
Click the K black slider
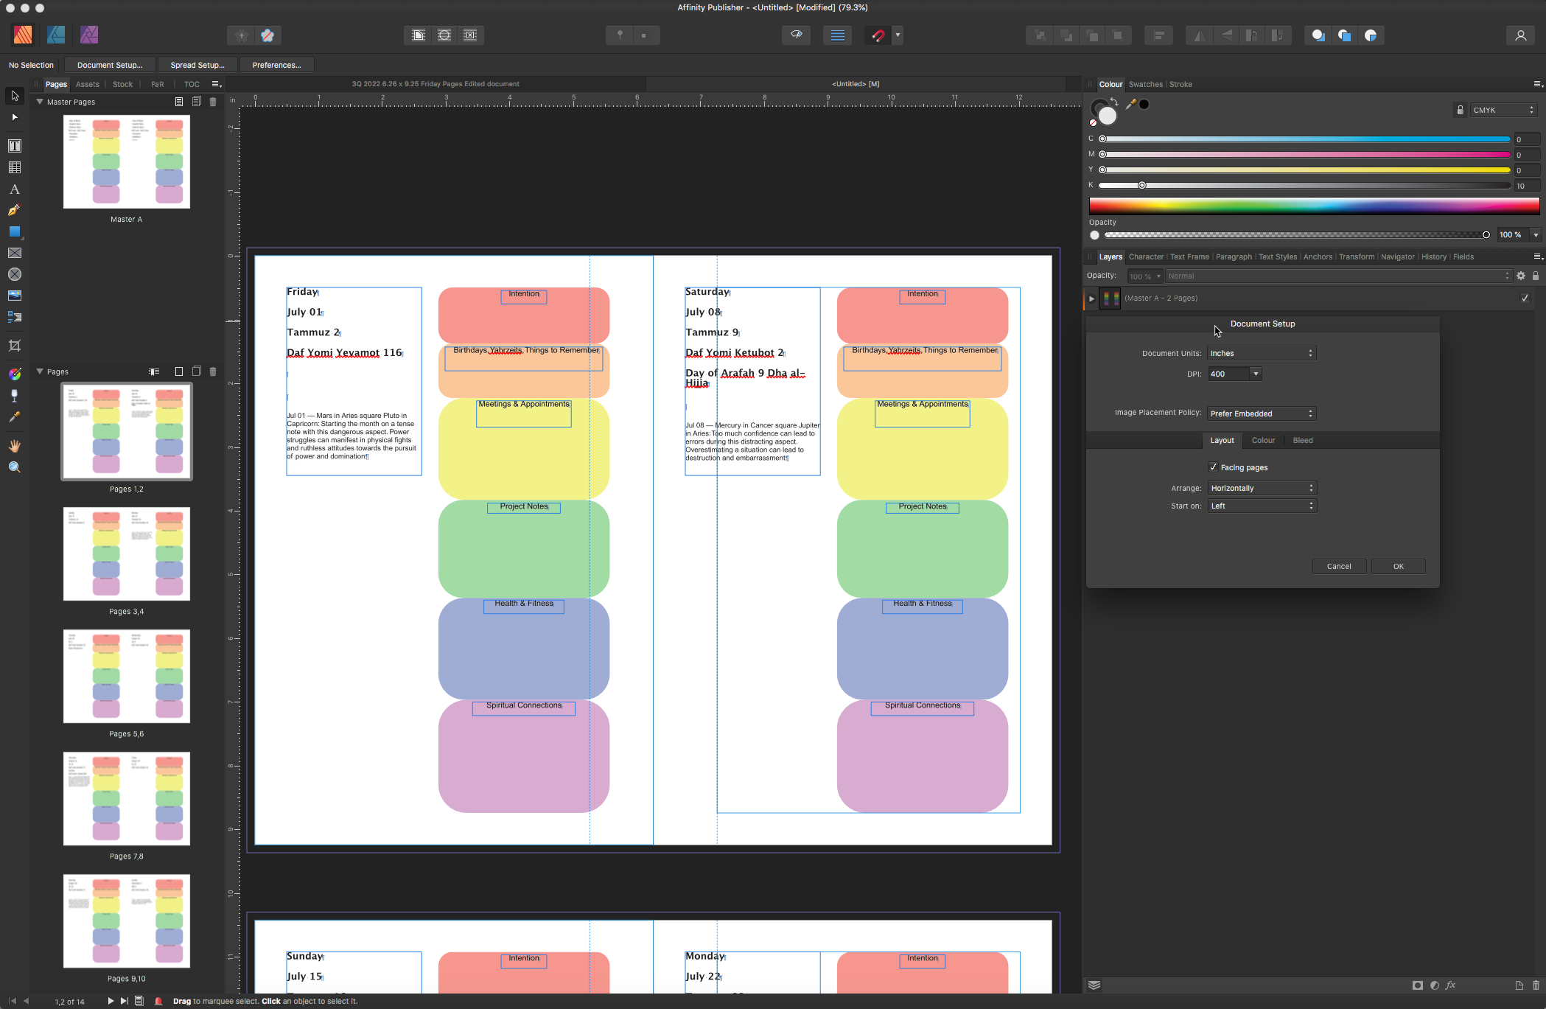(x=1304, y=186)
